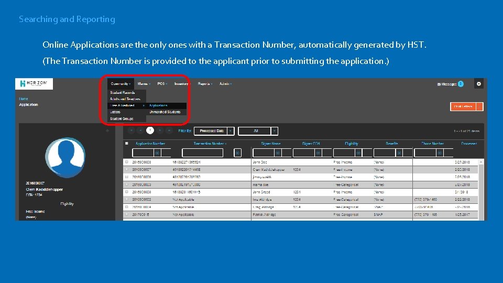This screenshot has height=283, width=503.
Task: Sort by Eligibility column
Action: coord(351,144)
